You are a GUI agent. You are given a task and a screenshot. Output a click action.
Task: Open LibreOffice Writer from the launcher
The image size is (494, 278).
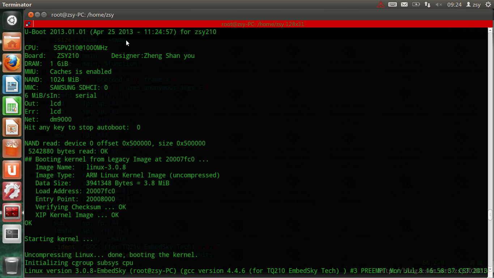(12, 85)
